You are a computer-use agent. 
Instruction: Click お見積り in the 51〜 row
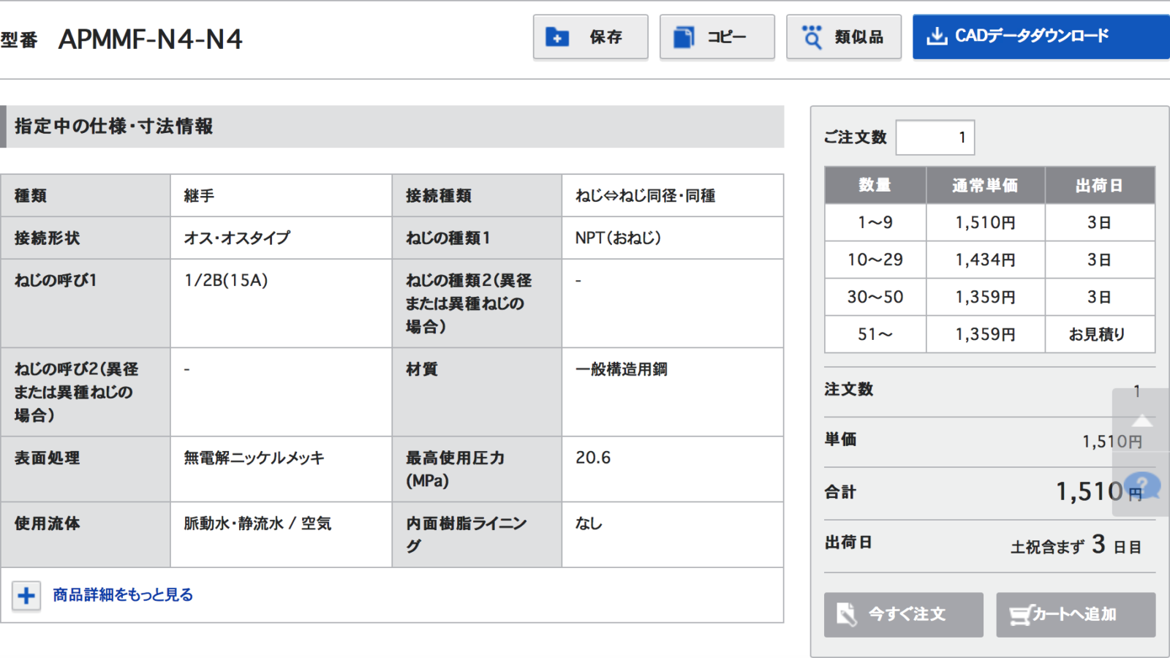[1097, 334]
